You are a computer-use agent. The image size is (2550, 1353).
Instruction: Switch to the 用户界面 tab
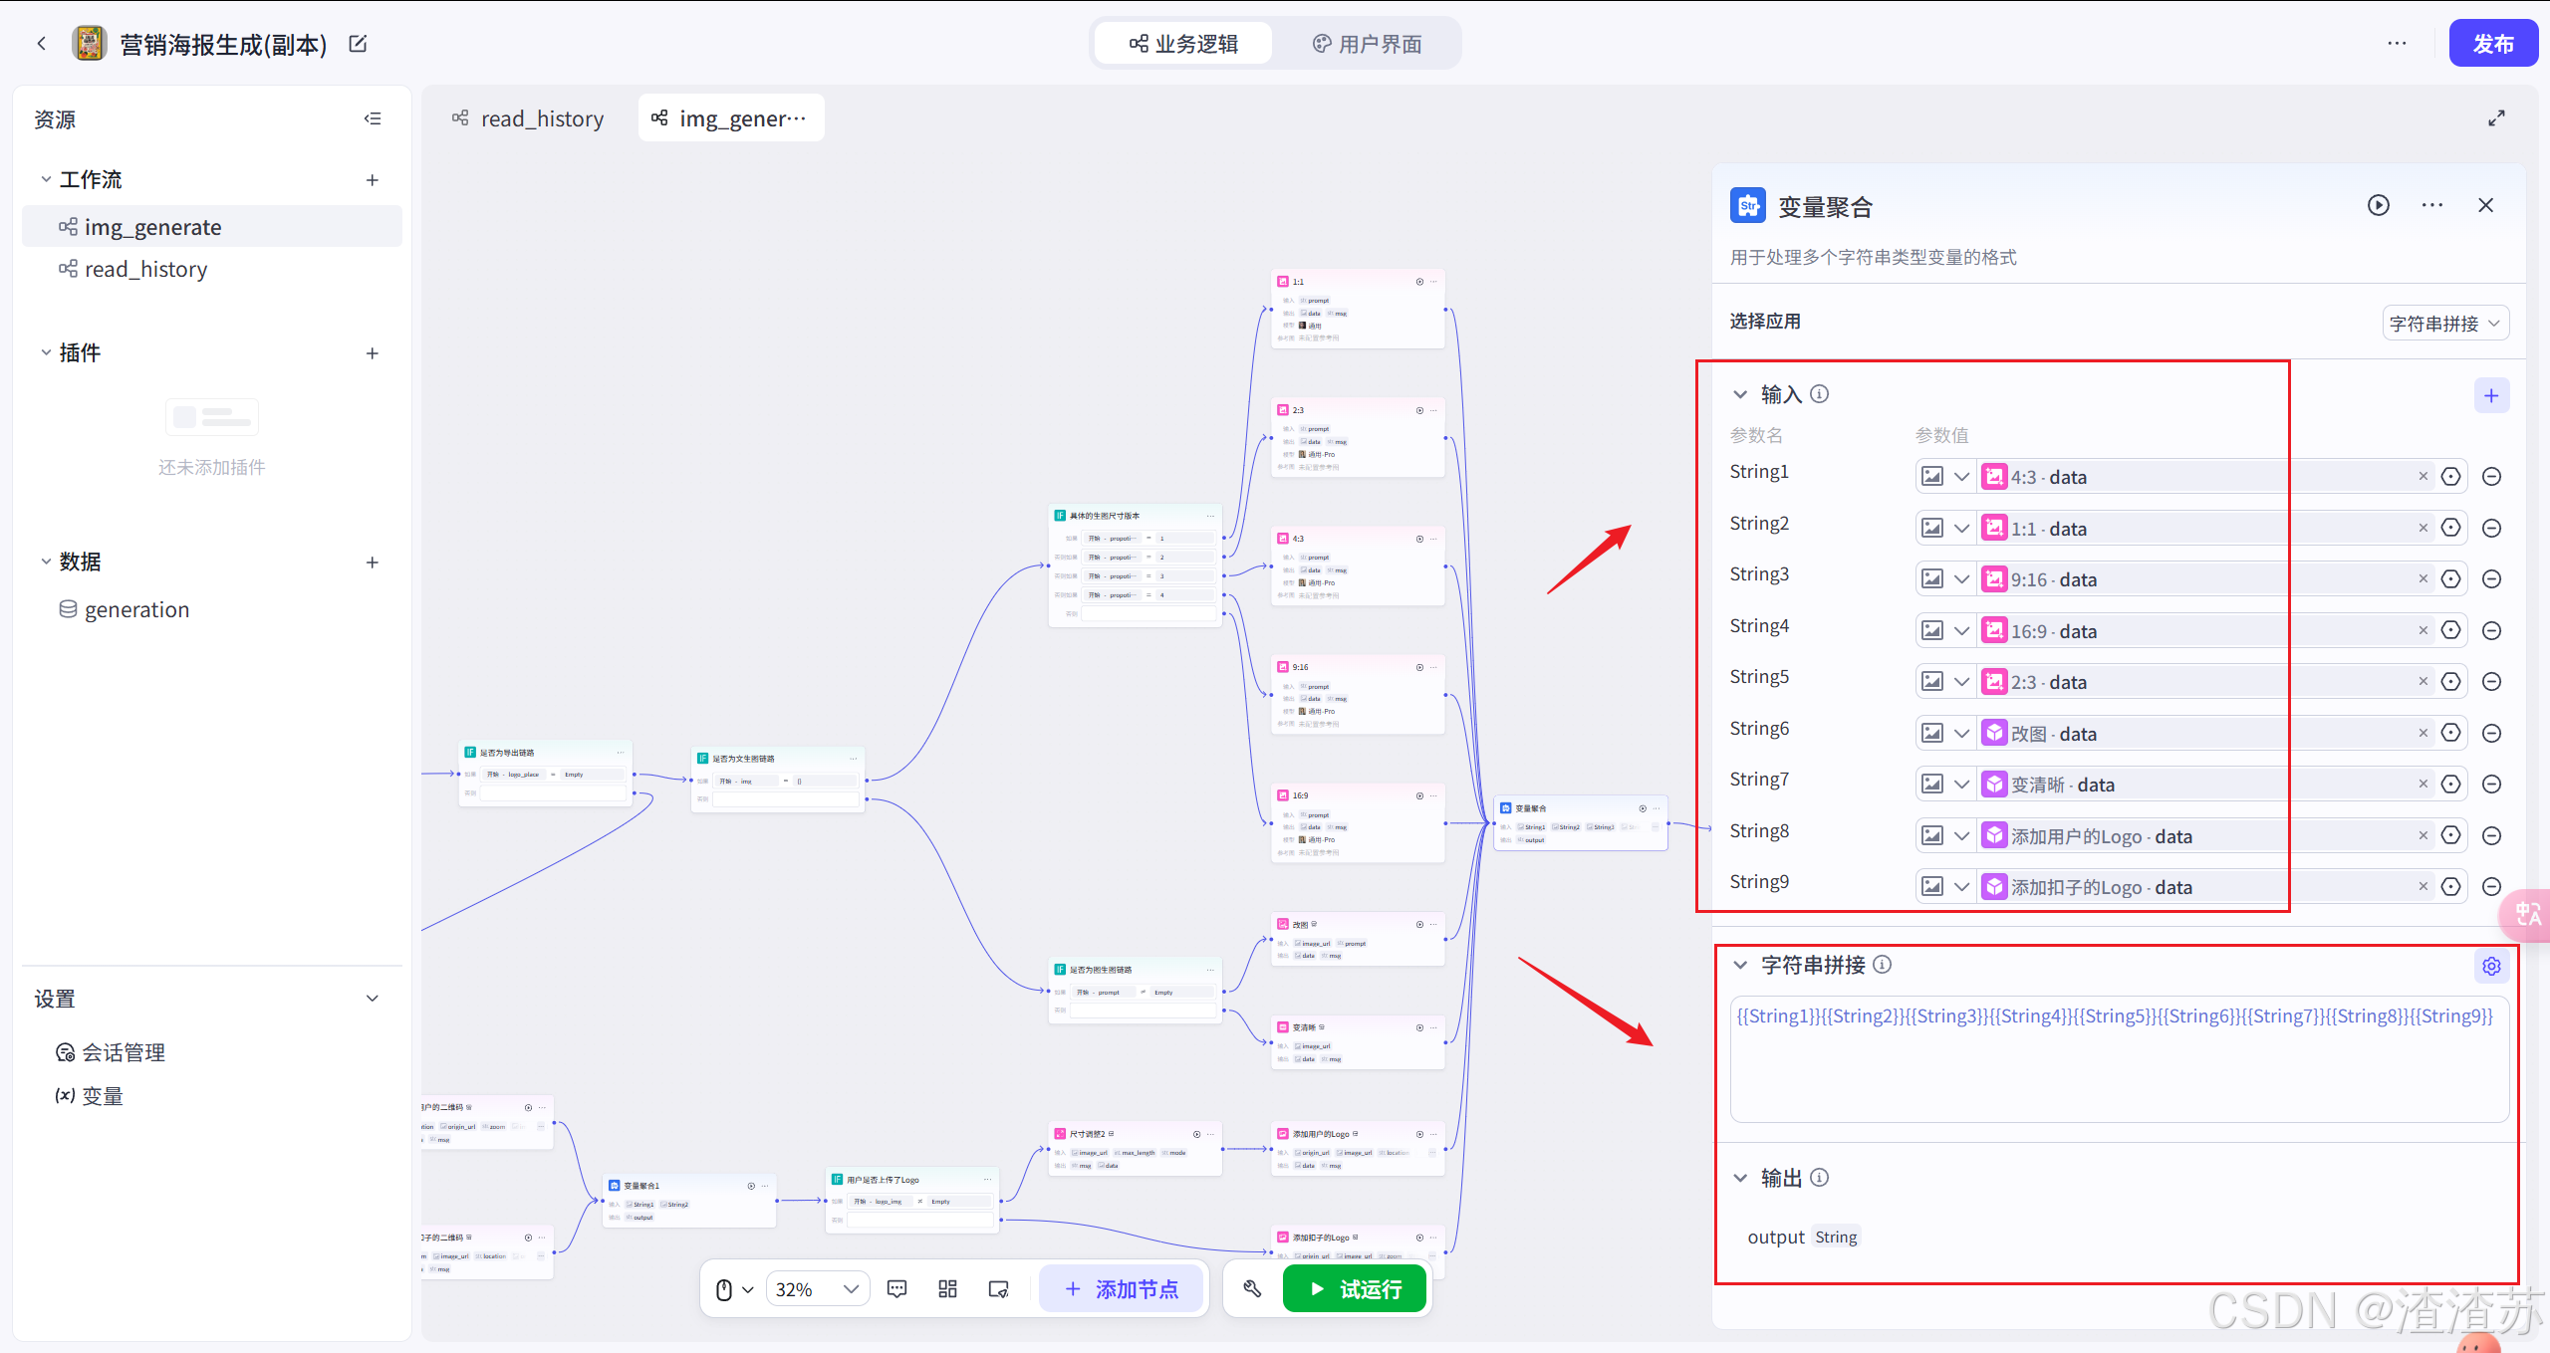click(x=1368, y=44)
